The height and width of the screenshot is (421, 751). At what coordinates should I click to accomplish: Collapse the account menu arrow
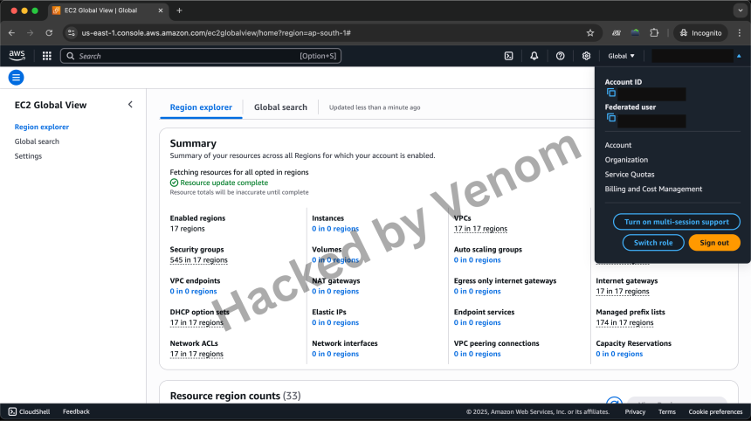click(739, 56)
